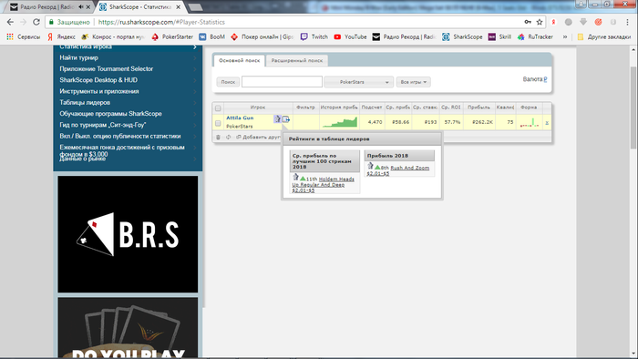Open SharkScope bookmark in bookmarks bar
The height and width of the screenshot is (359, 638).
tap(461, 37)
